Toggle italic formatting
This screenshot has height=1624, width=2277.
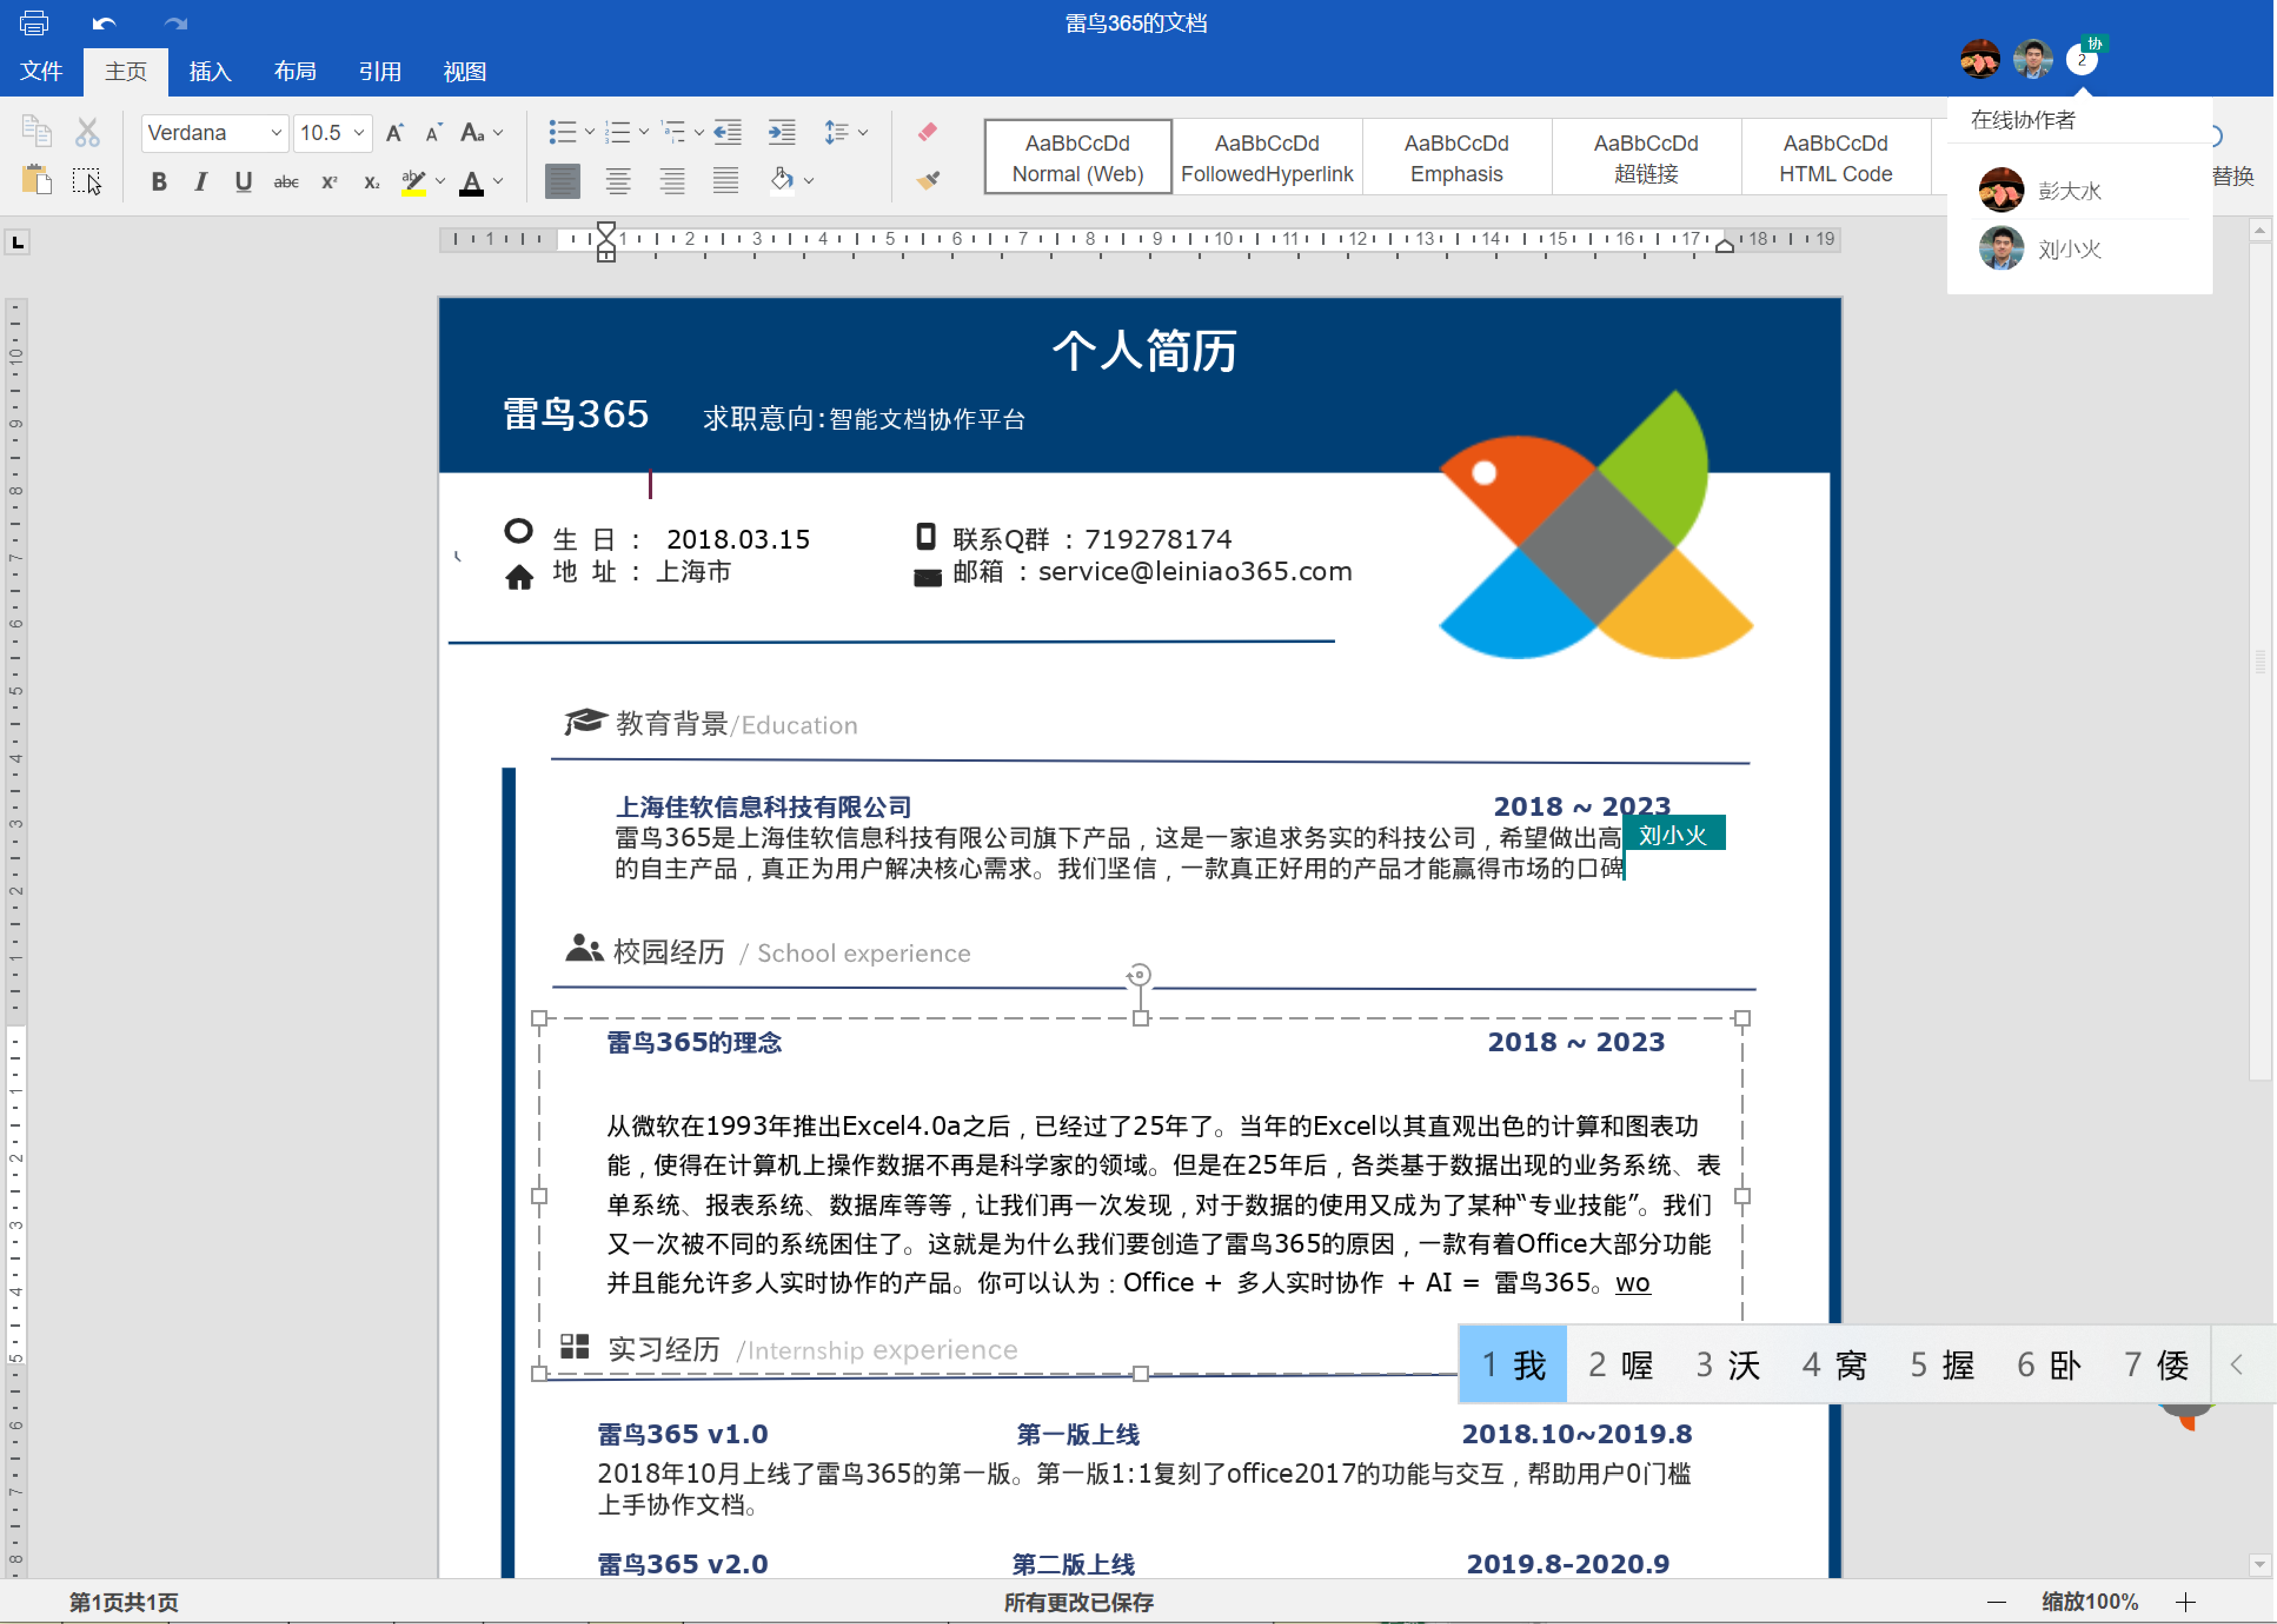201,182
